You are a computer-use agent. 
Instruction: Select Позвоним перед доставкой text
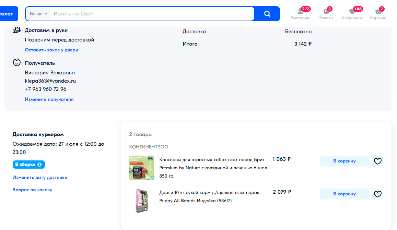tap(59, 40)
